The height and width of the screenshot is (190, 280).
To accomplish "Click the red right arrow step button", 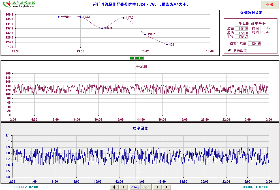I will pyautogui.click(x=157, y=187).
